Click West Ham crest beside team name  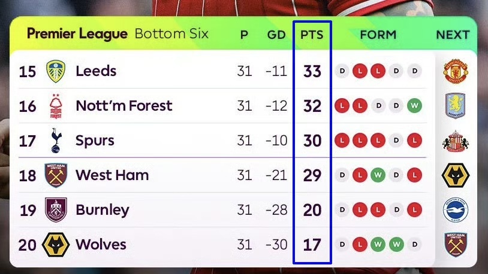click(56, 175)
